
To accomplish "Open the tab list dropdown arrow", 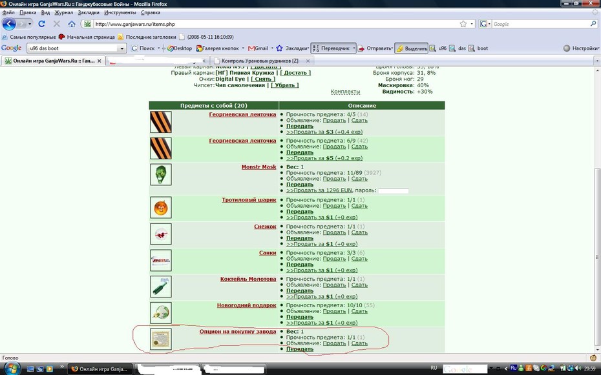I will coord(596,61).
